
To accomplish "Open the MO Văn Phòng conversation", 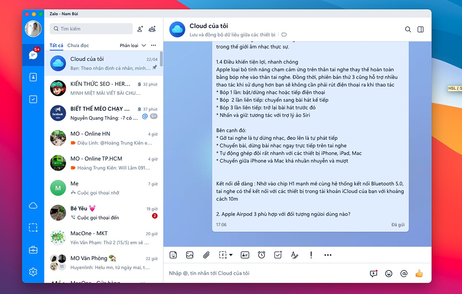I will (103, 262).
